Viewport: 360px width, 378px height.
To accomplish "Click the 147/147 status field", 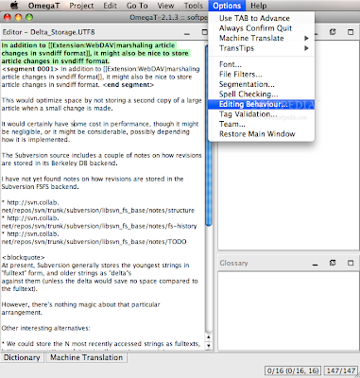I will 341,370.
